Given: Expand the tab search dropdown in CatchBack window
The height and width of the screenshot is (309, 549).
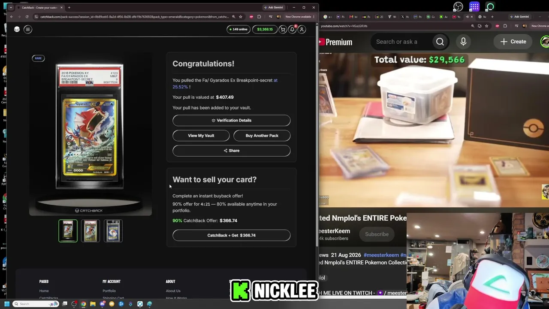Looking at the screenshot, I should 11,7.
